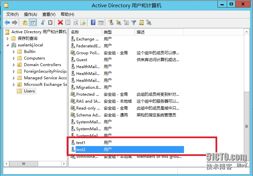Select Active Directory 用户和计算机 root node
This screenshot has height=176, width=253.
point(36,32)
